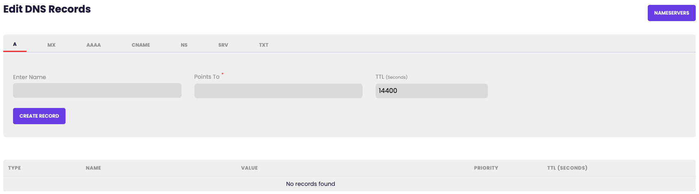Click the No records found message
699x194 pixels.
(x=310, y=184)
